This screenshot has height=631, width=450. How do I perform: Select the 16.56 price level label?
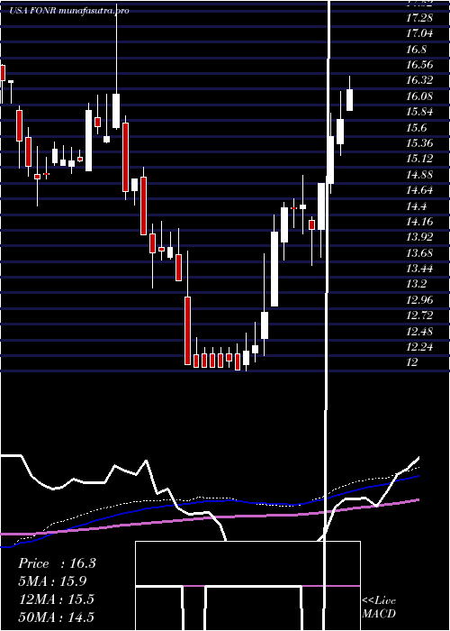pyautogui.click(x=419, y=65)
